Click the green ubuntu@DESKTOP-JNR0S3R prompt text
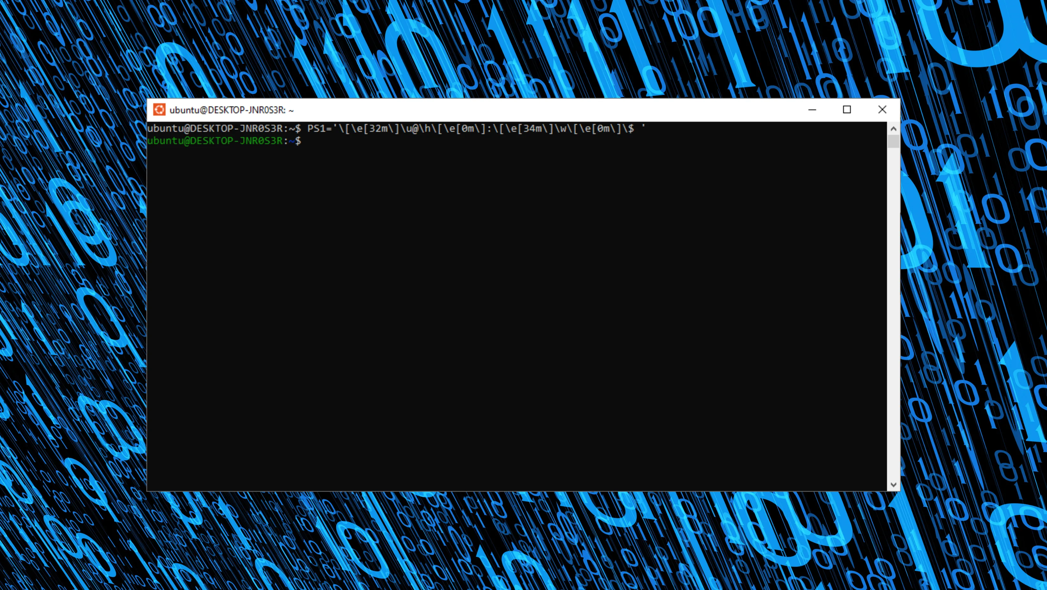Screen dimensions: 1047x590 point(215,141)
